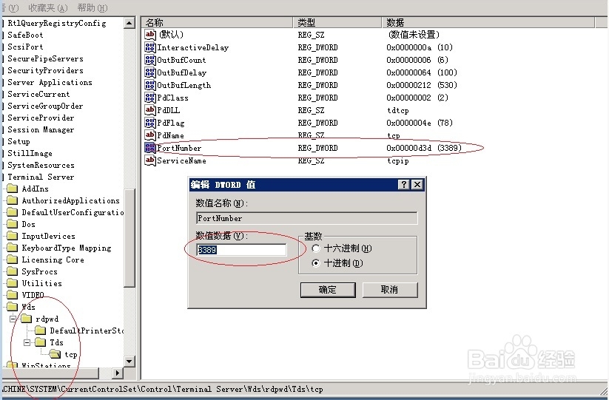The width and height of the screenshot is (609, 400).
Task: Collapse the rdpwd tree node
Action: [13, 319]
